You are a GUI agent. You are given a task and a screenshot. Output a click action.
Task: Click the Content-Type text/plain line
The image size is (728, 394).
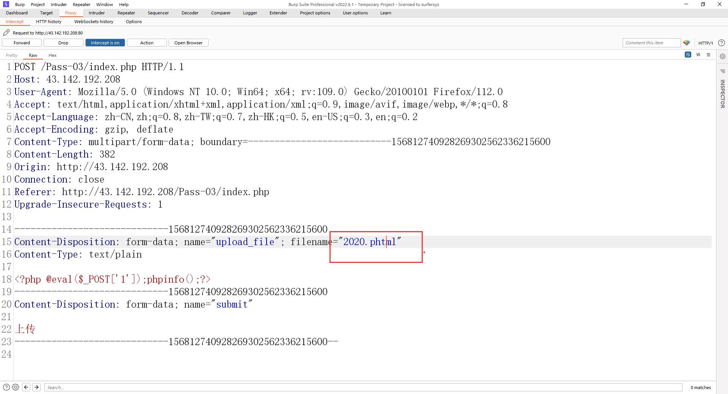point(78,254)
